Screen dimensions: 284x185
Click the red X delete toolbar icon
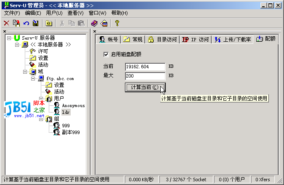coord(6,23)
